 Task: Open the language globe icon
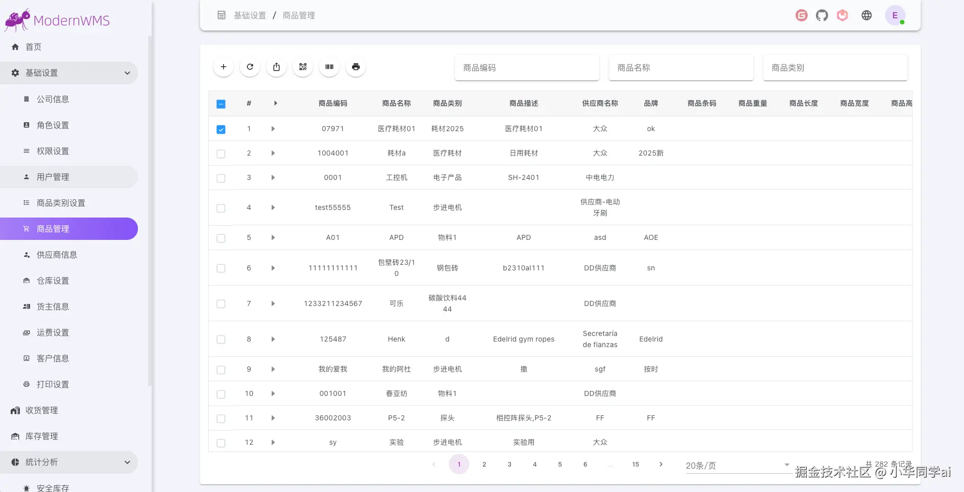tap(867, 15)
